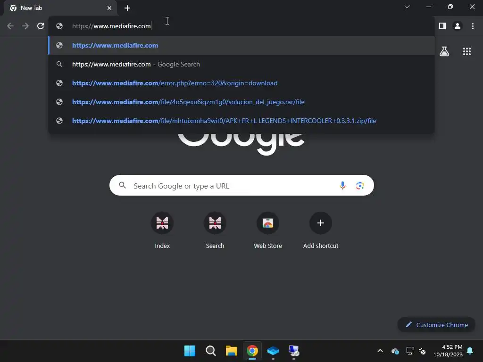The width and height of the screenshot is (483, 362).
Task: Click the Search Google or type a URL box
Action: (x=241, y=185)
